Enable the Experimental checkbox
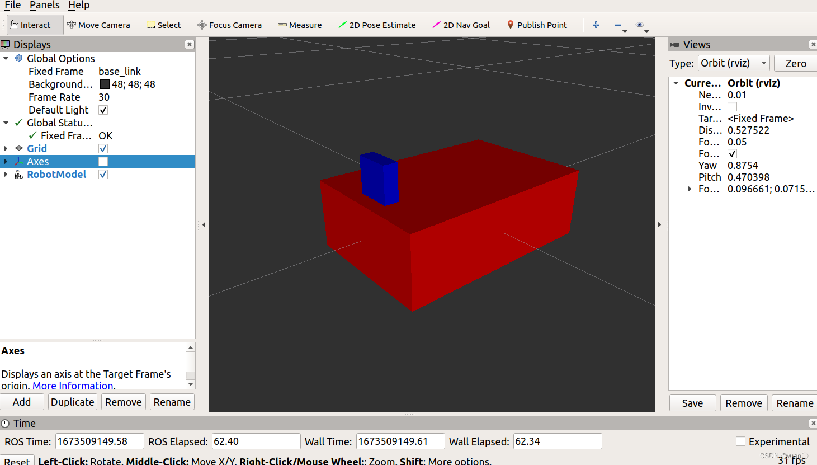817x465 pixels. [x=740, y=441]
